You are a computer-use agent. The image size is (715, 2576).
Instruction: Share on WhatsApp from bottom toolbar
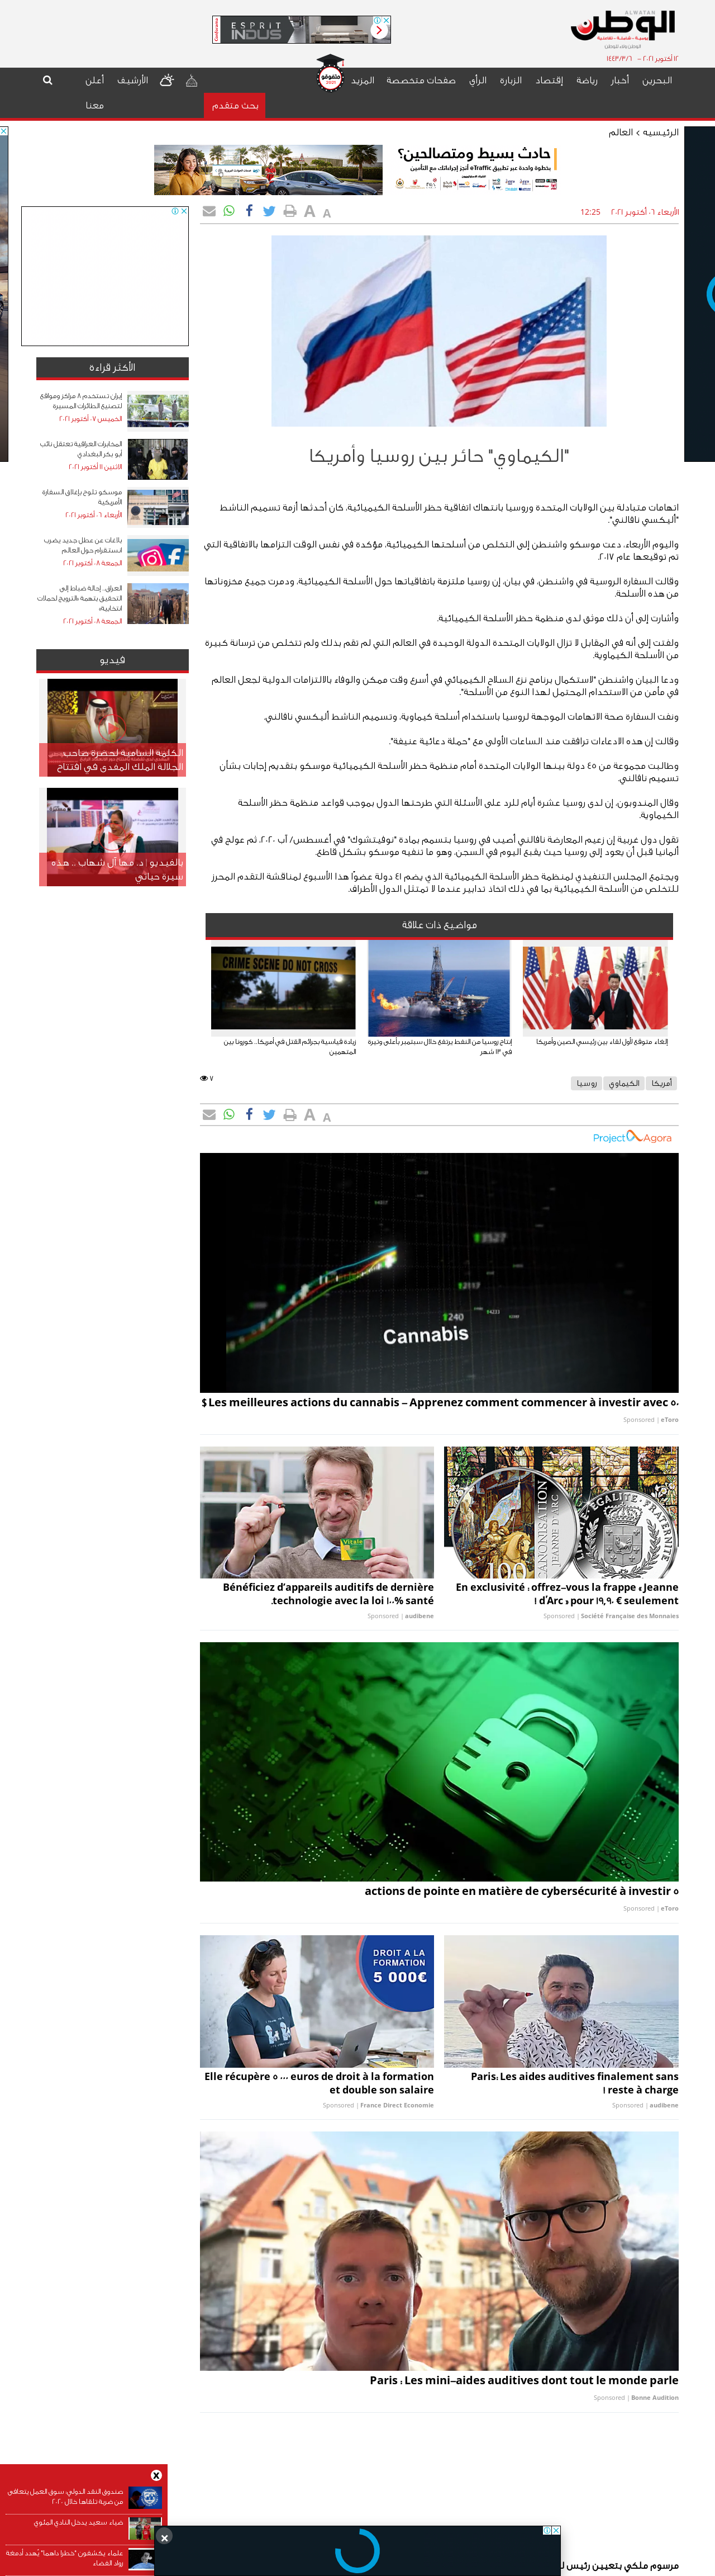point(230,1114)
